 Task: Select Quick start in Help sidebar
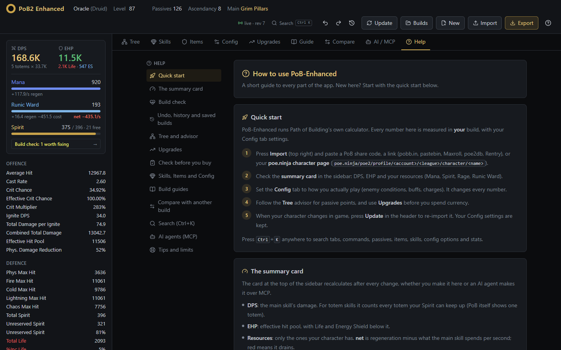coord(184,75)
